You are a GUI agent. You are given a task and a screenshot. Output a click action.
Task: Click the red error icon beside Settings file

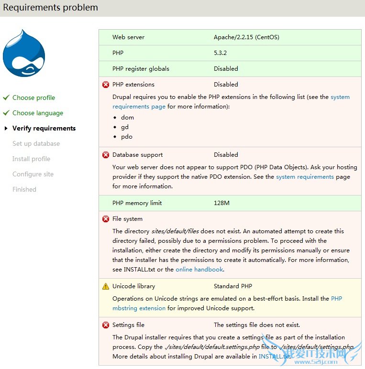coord(106,325)
